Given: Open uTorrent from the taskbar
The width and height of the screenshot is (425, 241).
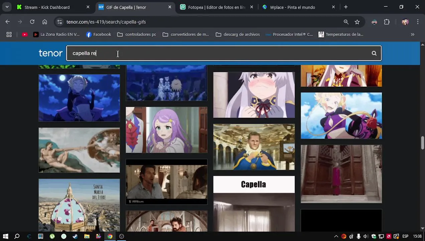Looking at the screenshot, I should point(52,236).
